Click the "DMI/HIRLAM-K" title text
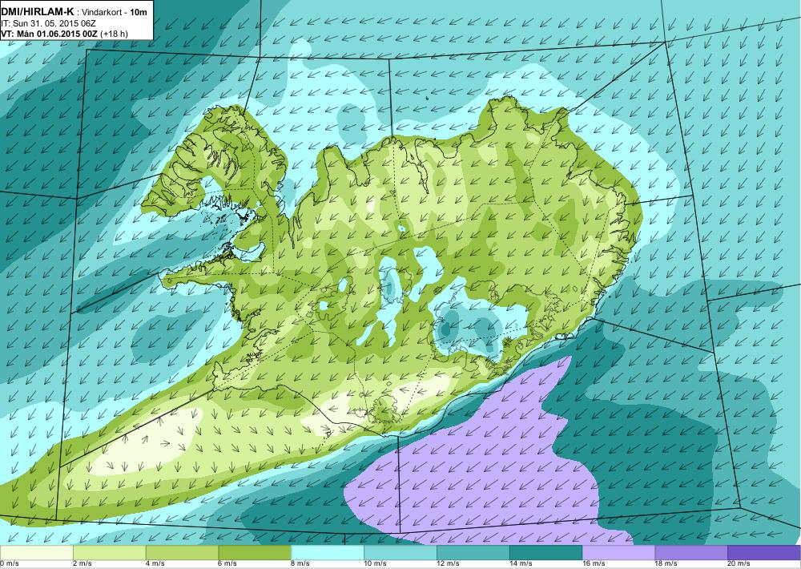The width and height of the screenshot is (801, 569). point(38,12)
